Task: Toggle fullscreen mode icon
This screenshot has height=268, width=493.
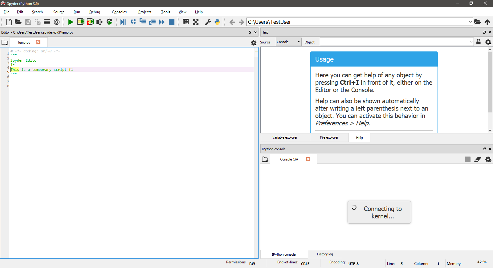Action: coord(196,22)
